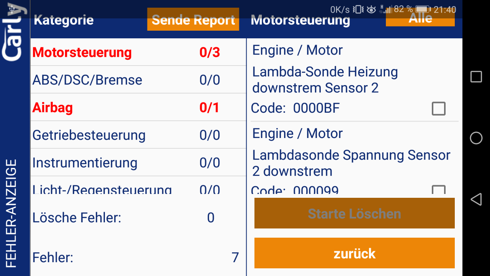
Task: Click the Kategorie header
Action: pyautogui.click(x=64, y=20)
